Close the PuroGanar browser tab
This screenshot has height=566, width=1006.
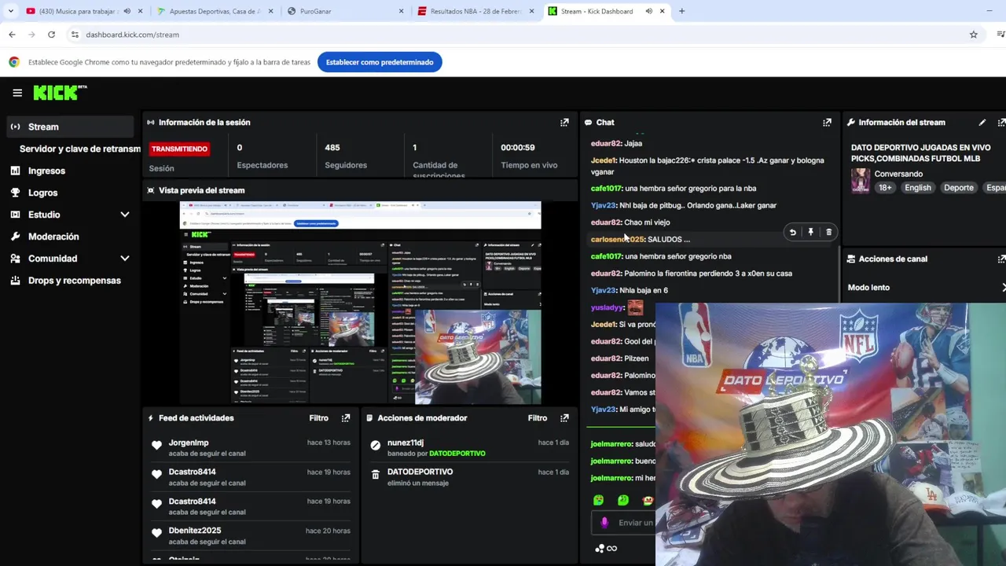401,11
